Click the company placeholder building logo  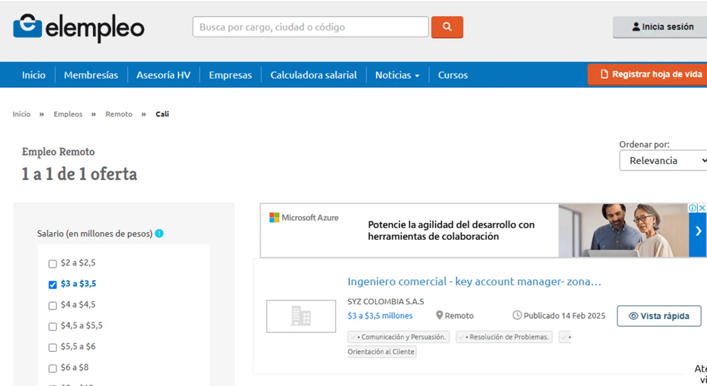pos(301,316)
